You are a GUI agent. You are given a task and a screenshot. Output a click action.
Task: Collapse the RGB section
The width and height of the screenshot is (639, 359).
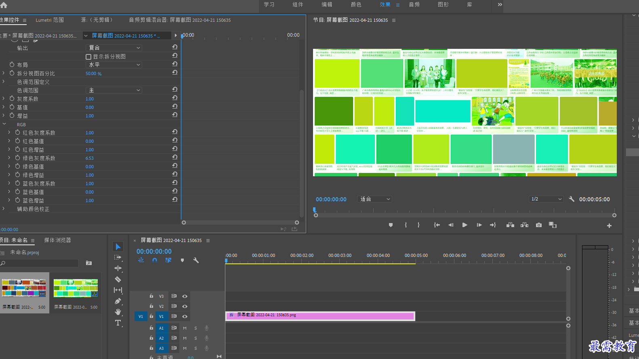tap(4, 124)
